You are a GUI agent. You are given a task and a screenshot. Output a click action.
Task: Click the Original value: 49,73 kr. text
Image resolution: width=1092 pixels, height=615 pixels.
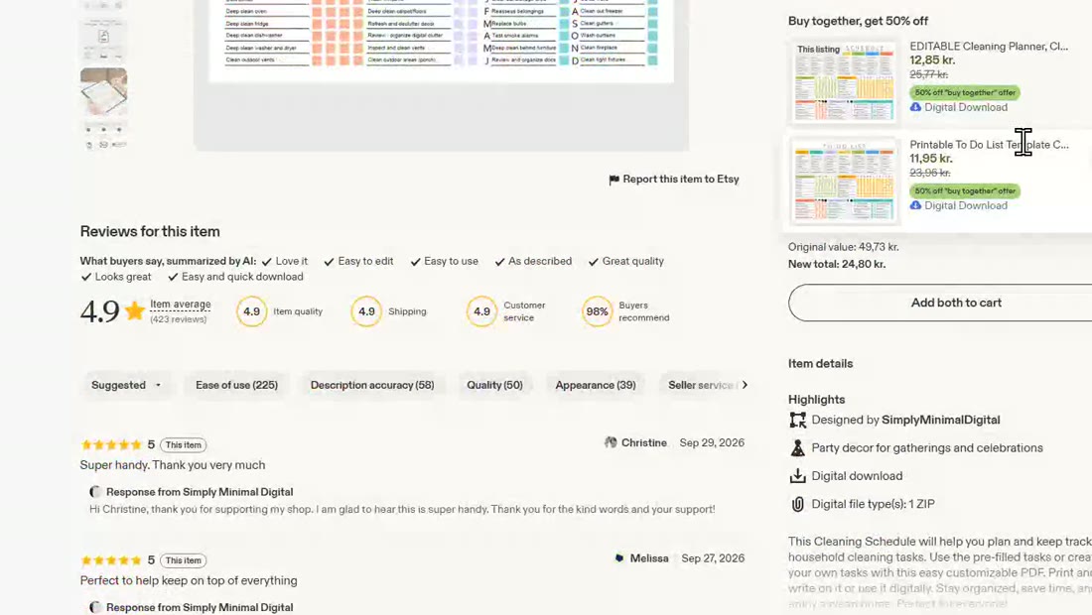tap(844, 247)
